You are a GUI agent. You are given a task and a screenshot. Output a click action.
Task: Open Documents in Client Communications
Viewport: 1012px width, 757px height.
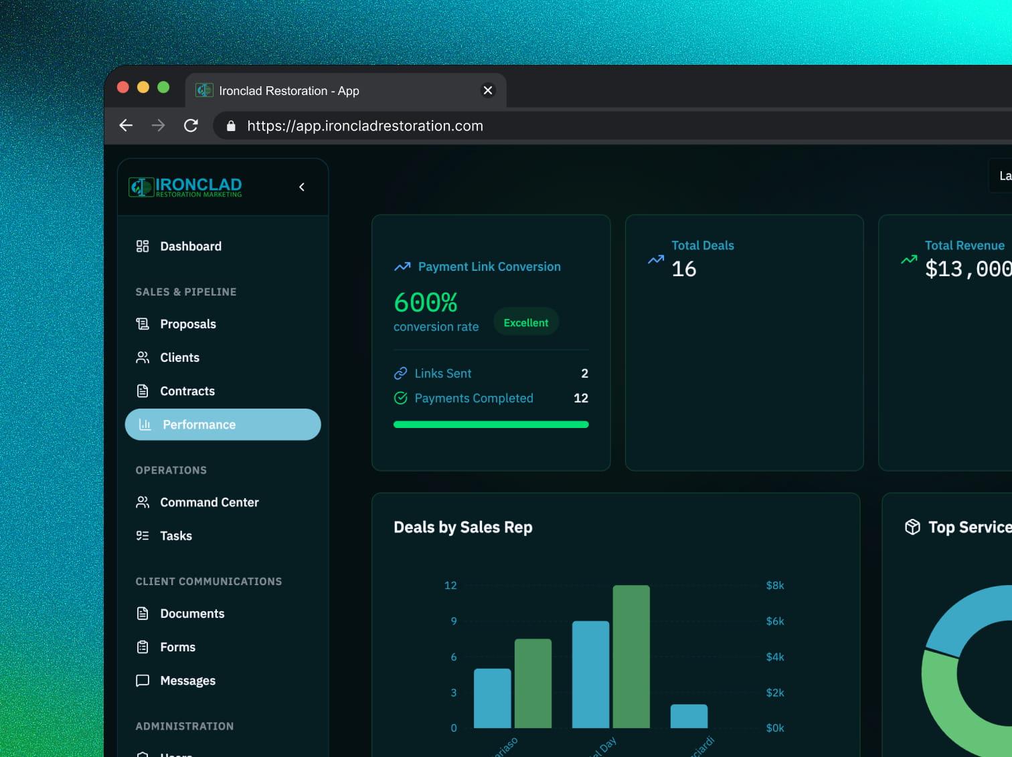223,613
